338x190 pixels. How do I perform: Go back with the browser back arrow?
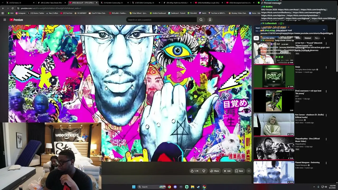[x=3, y=8]
